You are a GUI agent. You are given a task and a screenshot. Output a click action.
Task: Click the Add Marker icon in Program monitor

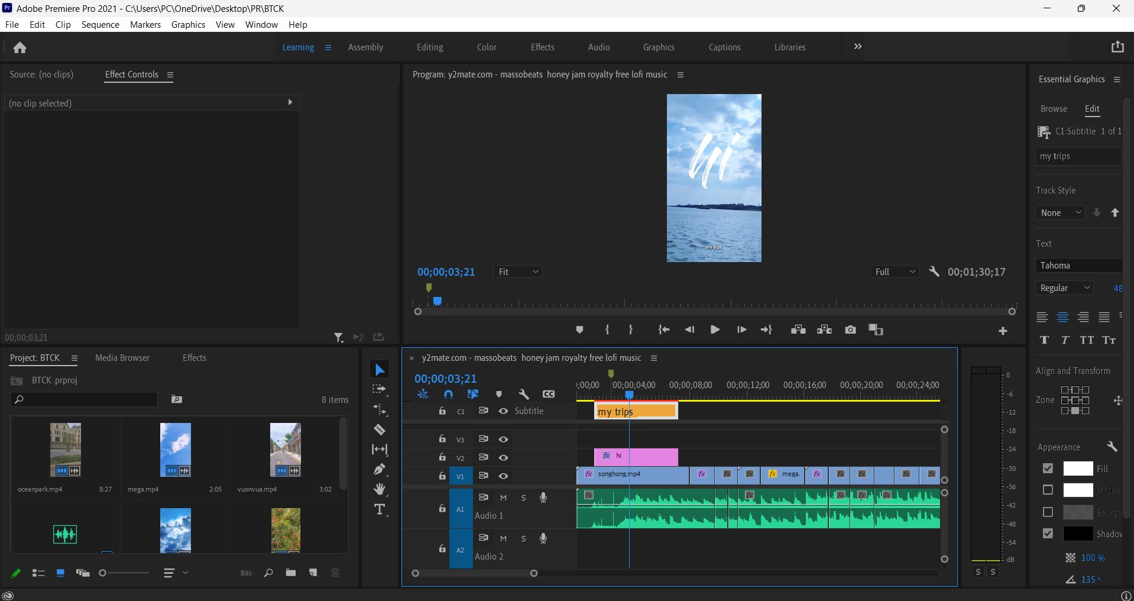579,330
